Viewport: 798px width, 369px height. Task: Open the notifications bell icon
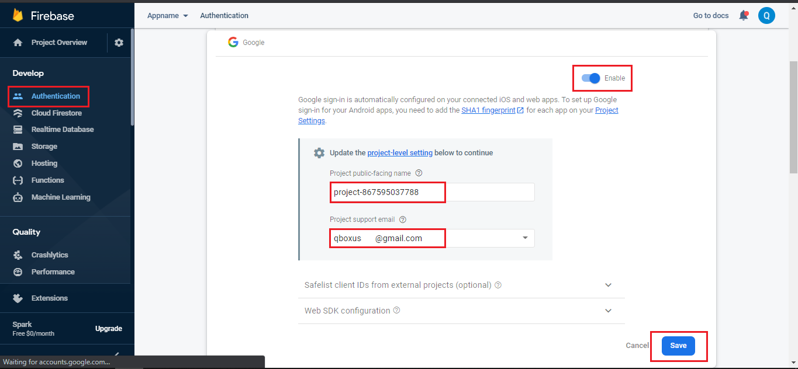click(x=744, y=16)
